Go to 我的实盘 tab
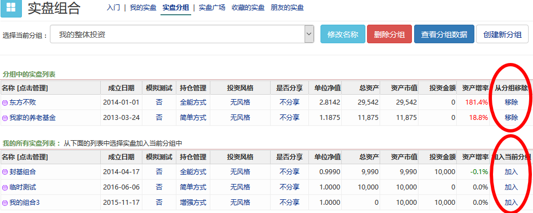Viewport: 533px width, 213px height. [143, 8]
